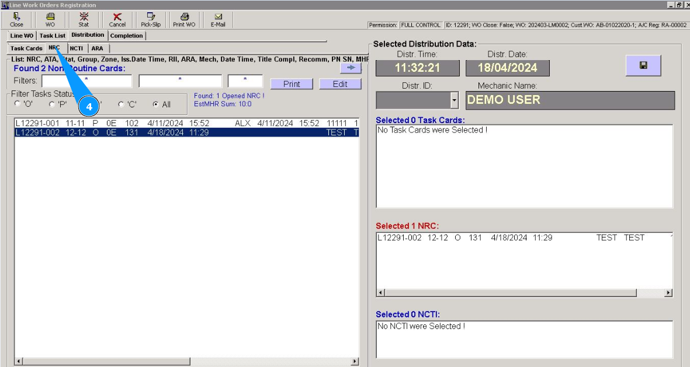Click right arrow of Selected NRC scrollbar
690x367 pixels.
(668, 293)
